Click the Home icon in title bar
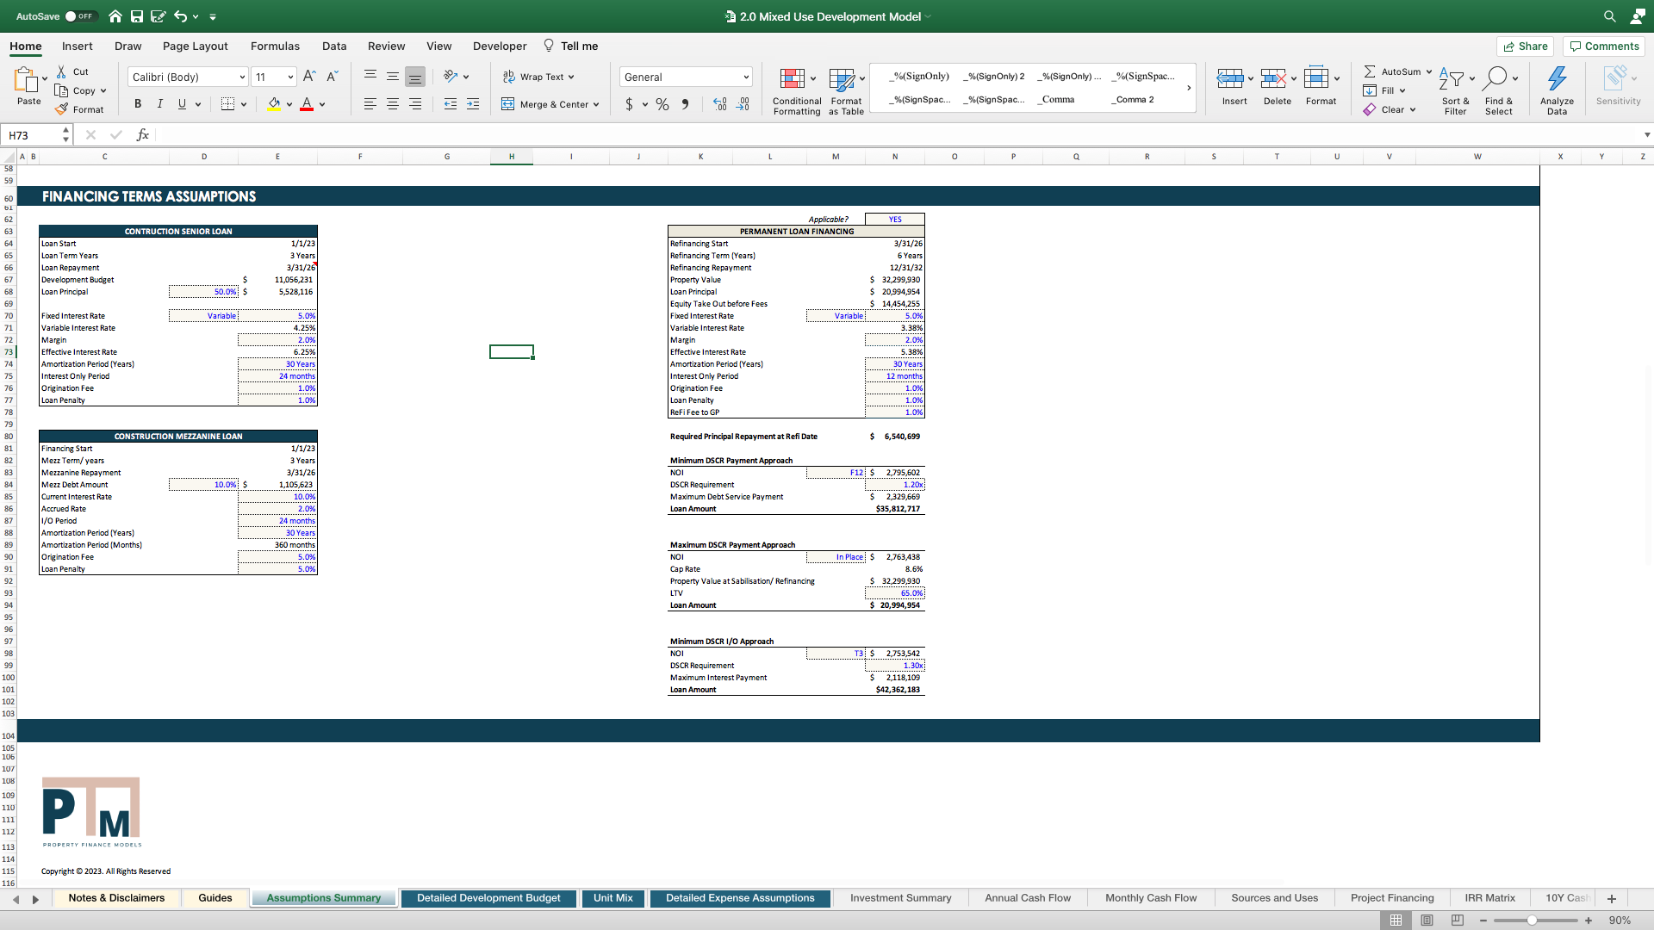The height and width of the screenshot is (930, 1654). (115, 16)
